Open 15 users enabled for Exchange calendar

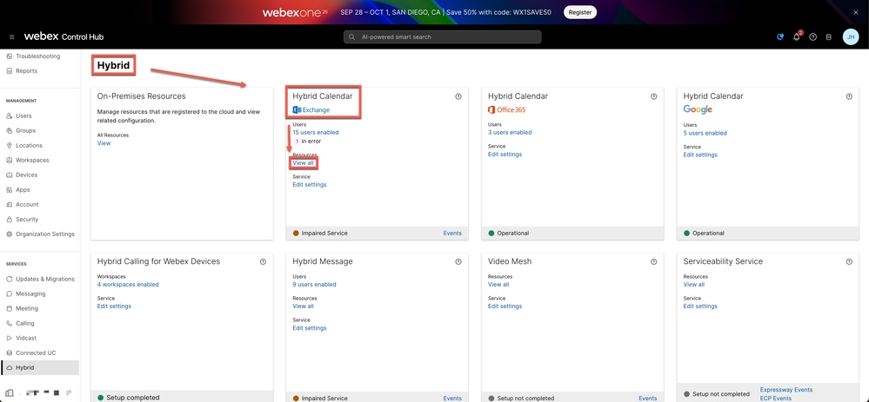[x=316, y=133]
